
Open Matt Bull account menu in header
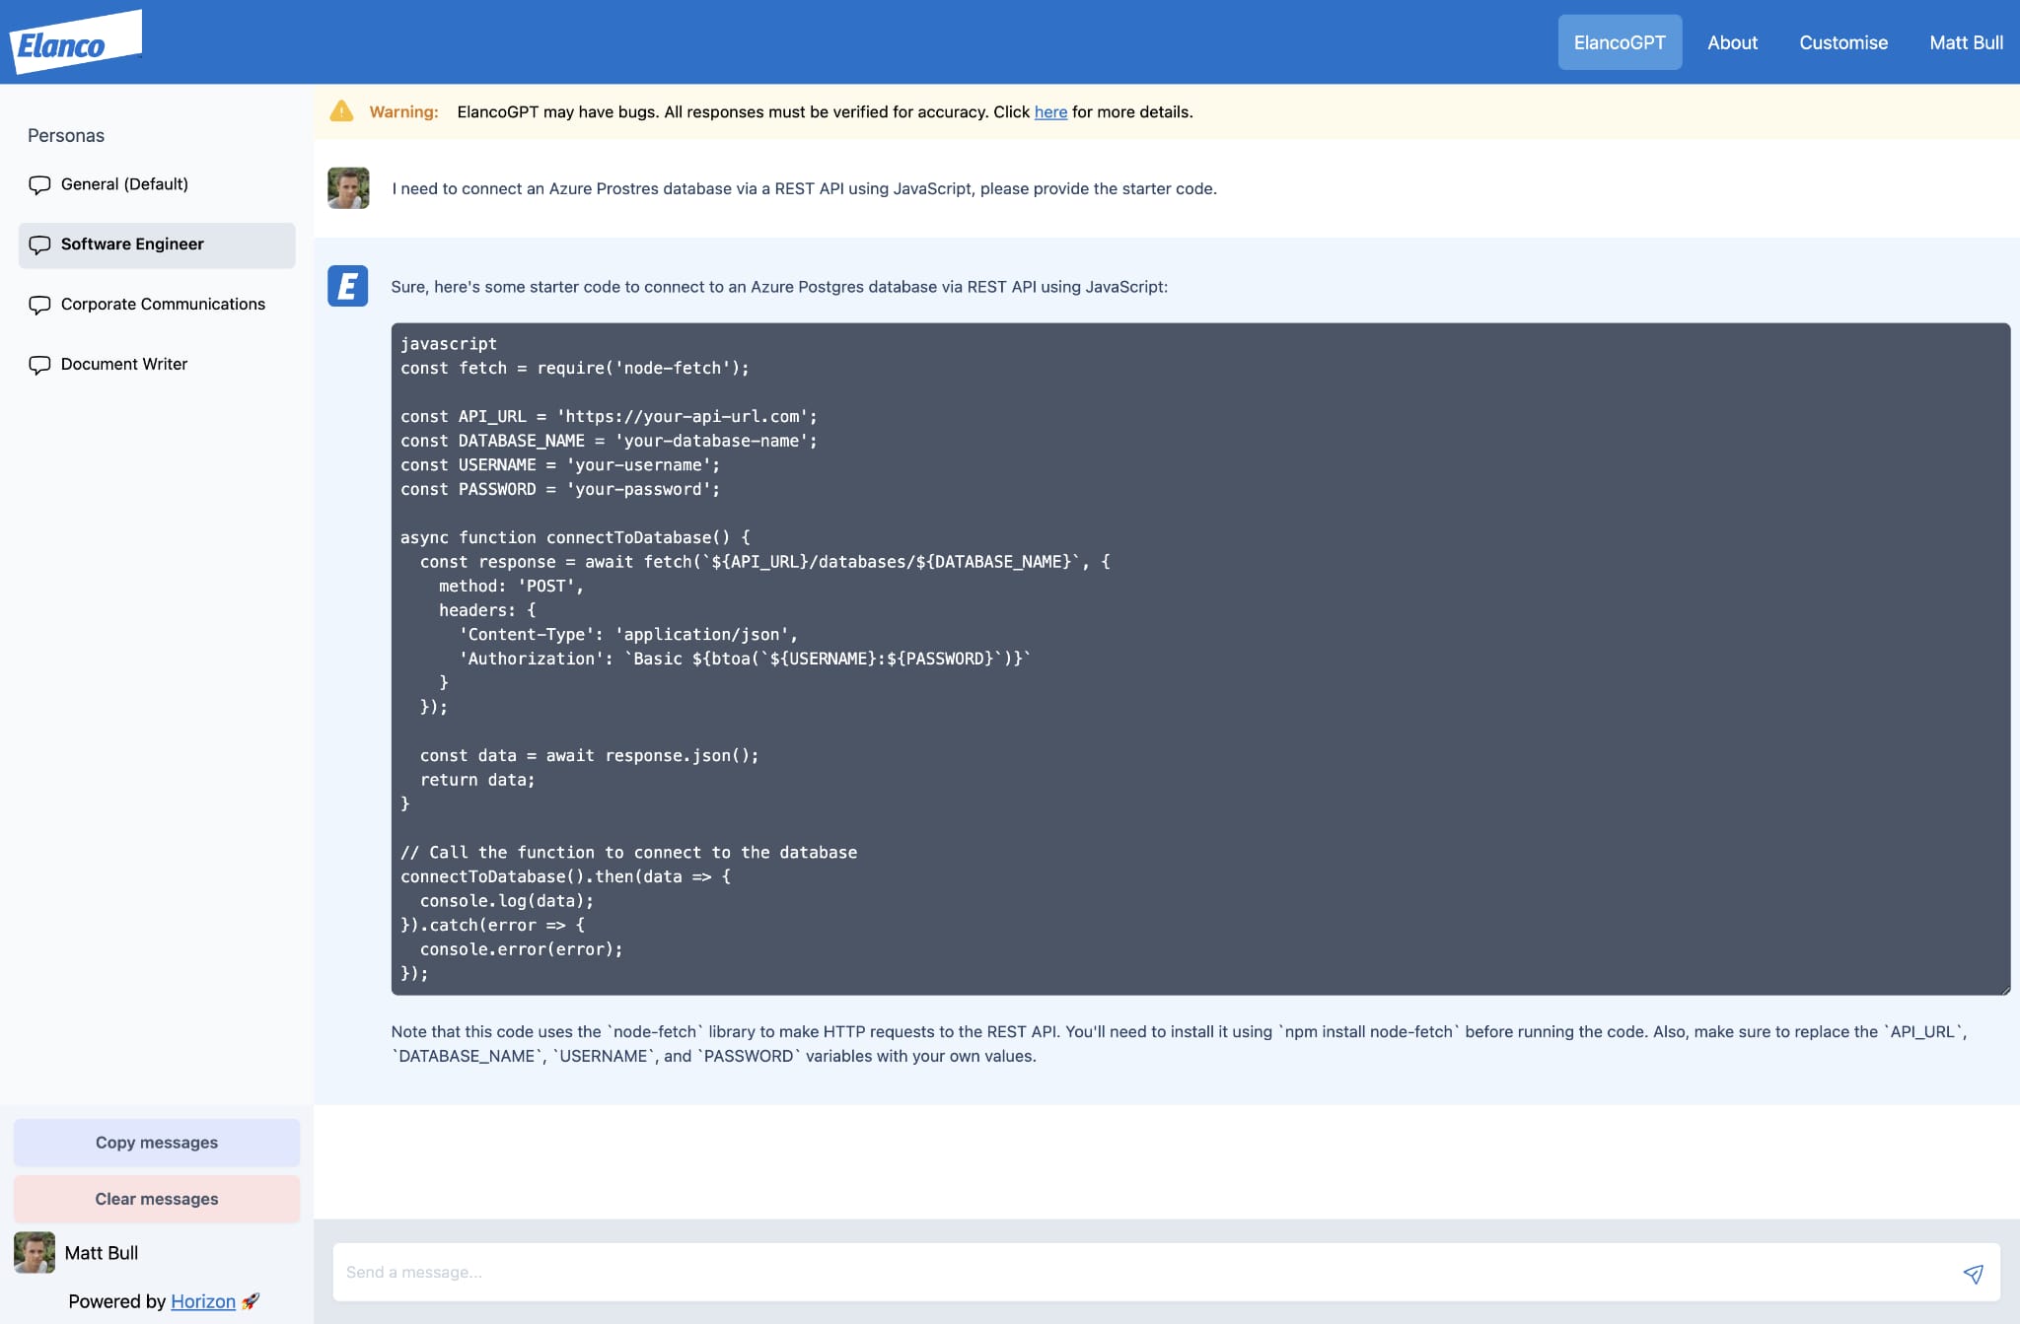click(1966, 42)
